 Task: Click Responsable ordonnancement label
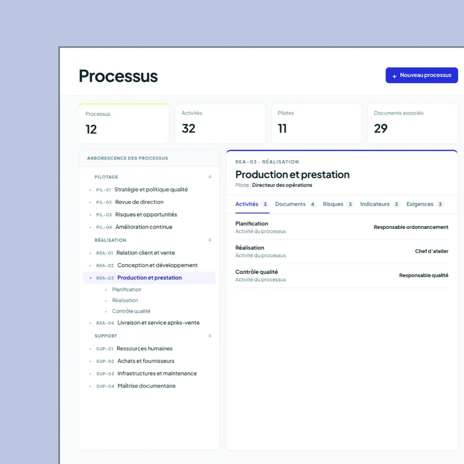[x=411, y=227]
